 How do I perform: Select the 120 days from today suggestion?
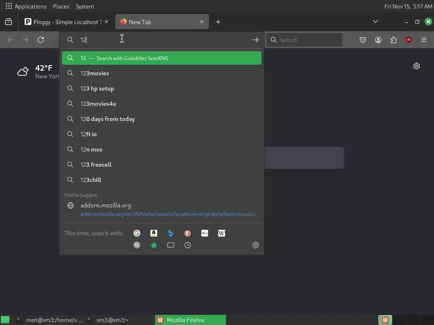click(x=161, y=119)
